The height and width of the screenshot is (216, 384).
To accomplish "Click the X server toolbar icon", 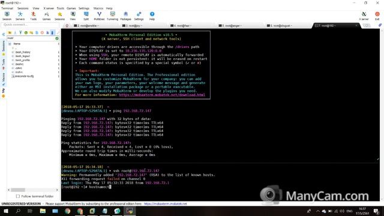I will [x=364, y=16].
